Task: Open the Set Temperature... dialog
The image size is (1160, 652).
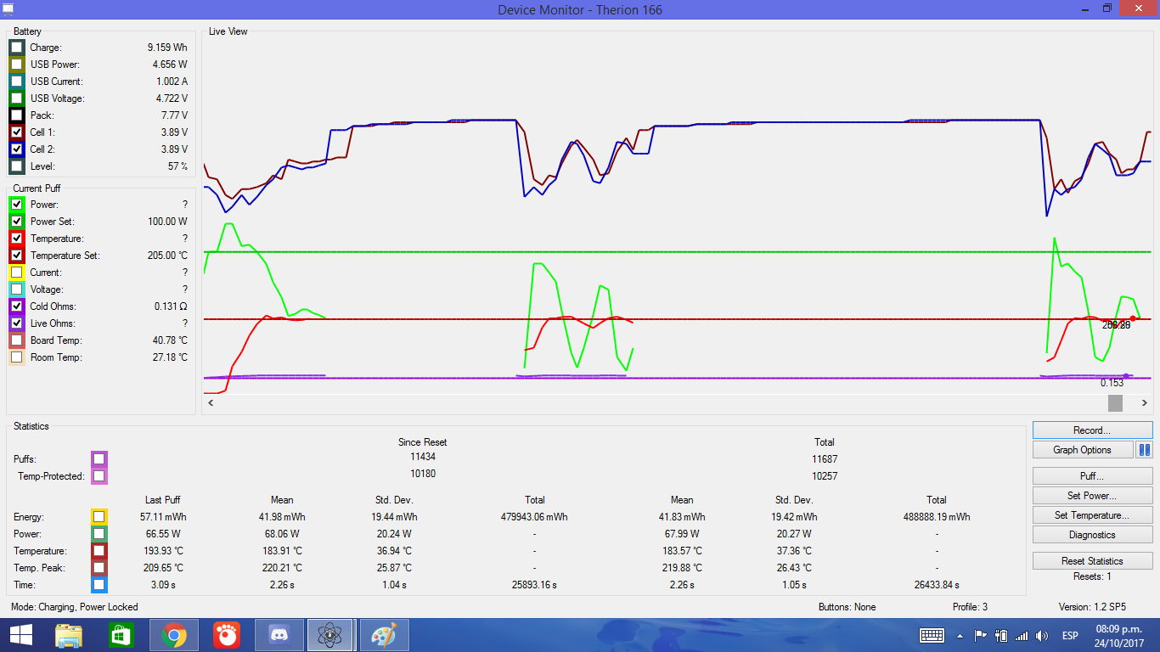Action: point(1092,515)
